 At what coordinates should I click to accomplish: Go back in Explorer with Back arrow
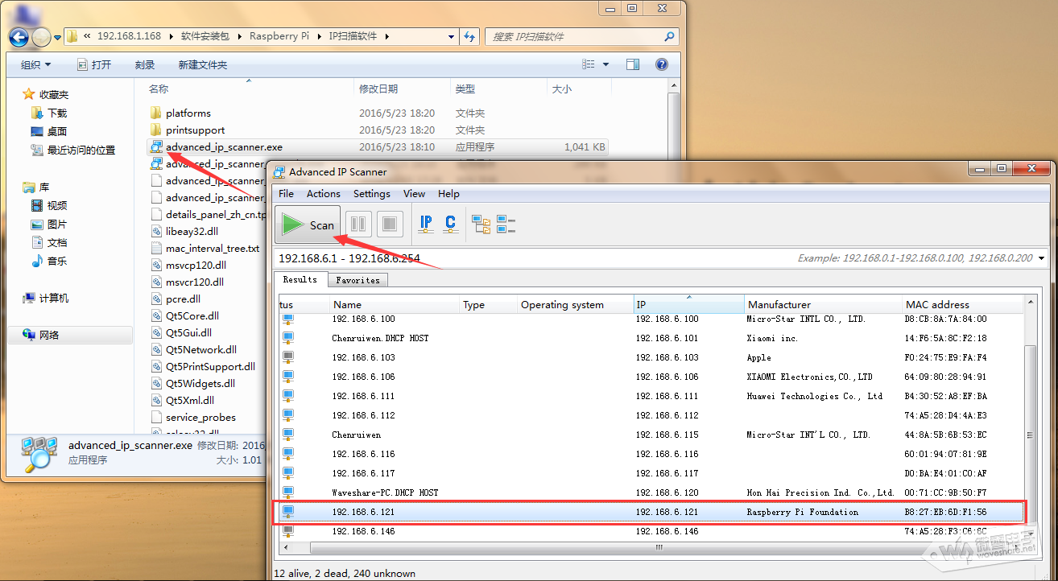(19, 37)
